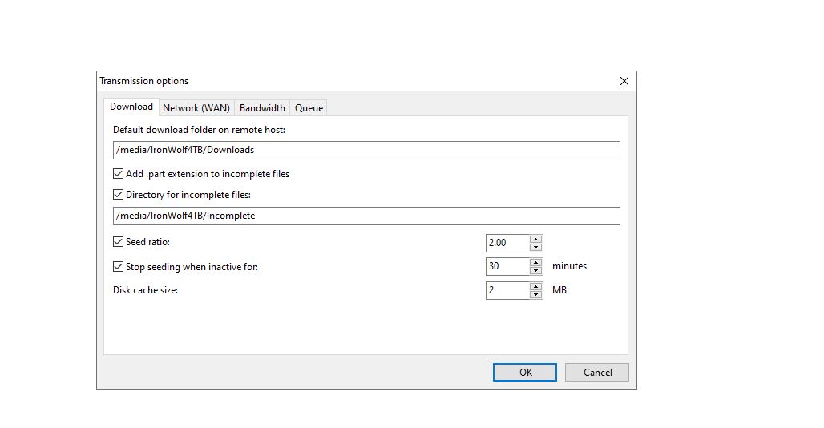Click the 'Default download folder on remote host:' label
The width and height of the screenshot is (824, 428).
pyautogui.click(x=199, y=130)
